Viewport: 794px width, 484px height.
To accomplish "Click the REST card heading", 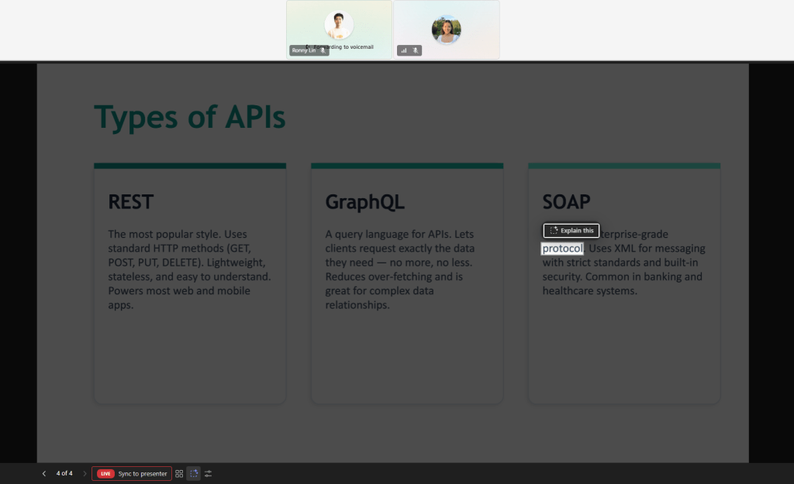I will [131, 202].
